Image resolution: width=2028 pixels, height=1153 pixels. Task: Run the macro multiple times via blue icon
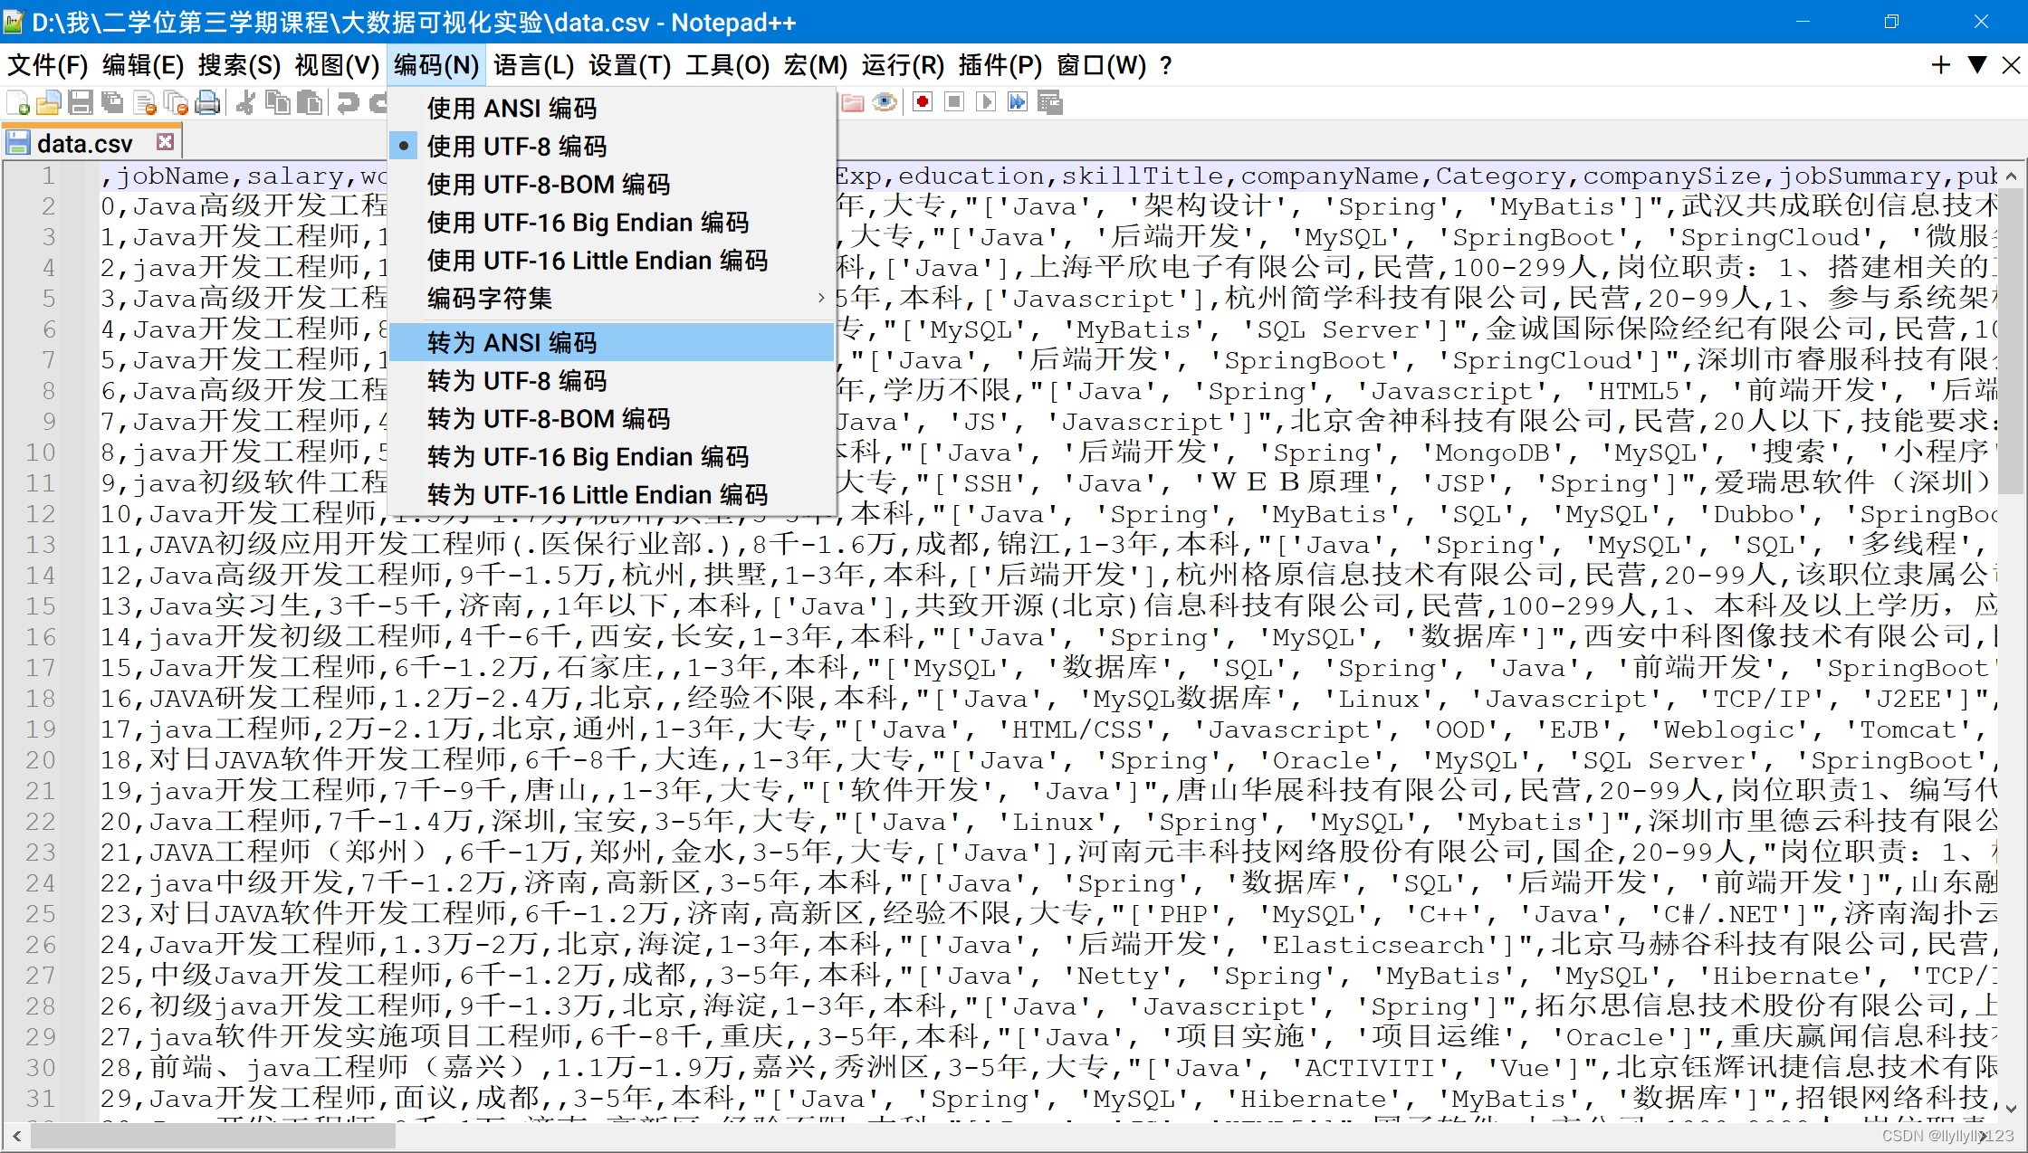click(1017, 102)
